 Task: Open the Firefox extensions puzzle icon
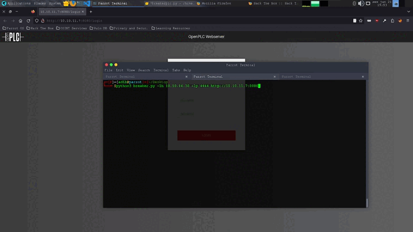pos(393,20)
